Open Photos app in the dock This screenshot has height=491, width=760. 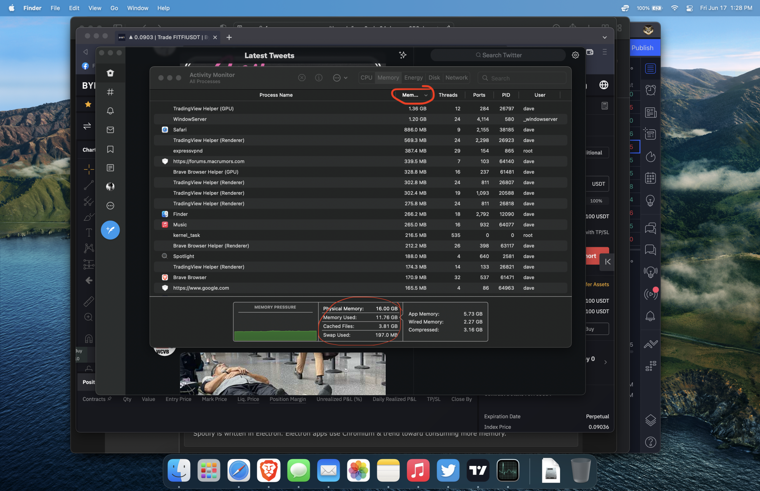coord(358,470)
